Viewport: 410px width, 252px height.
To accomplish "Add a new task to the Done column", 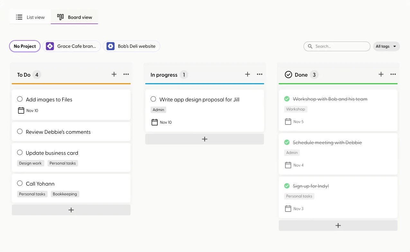I will 338,225.
